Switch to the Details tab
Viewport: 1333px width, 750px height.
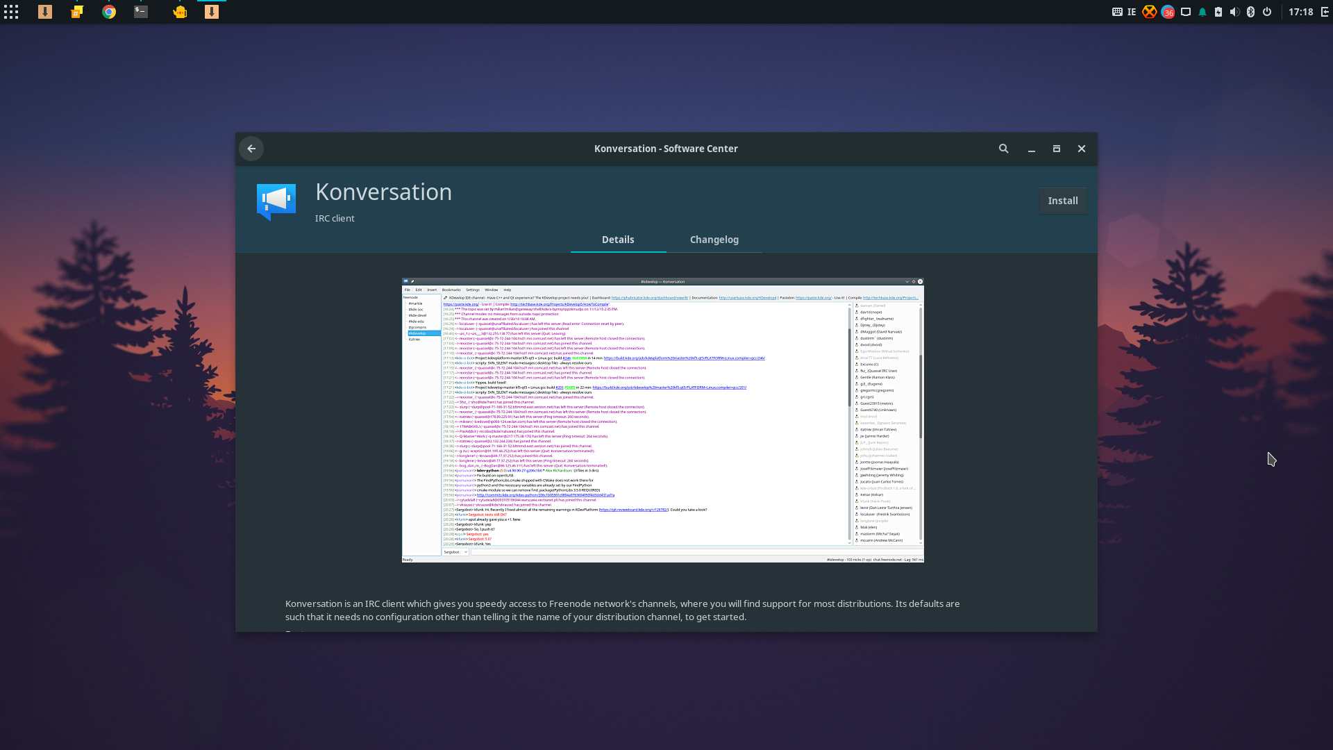618,240
